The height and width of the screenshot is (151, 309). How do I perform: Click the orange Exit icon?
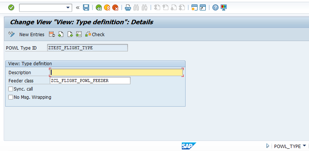[107, 8]
